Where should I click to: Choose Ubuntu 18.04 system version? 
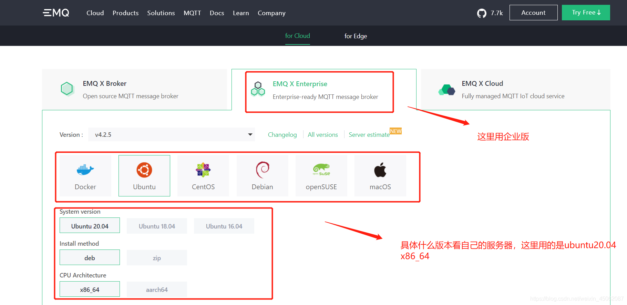[157, 226]
